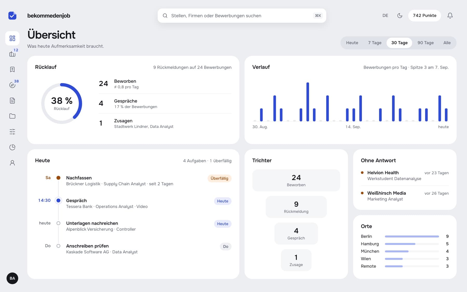
Task: Click the 38 % Rücklauf donut chart
Action: point(62,103)
